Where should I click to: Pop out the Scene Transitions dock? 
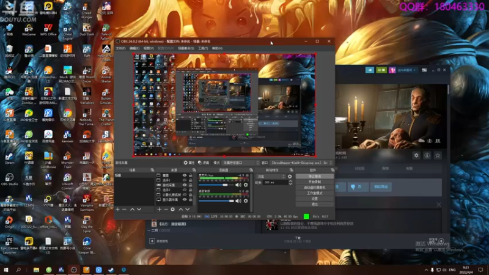292,170
